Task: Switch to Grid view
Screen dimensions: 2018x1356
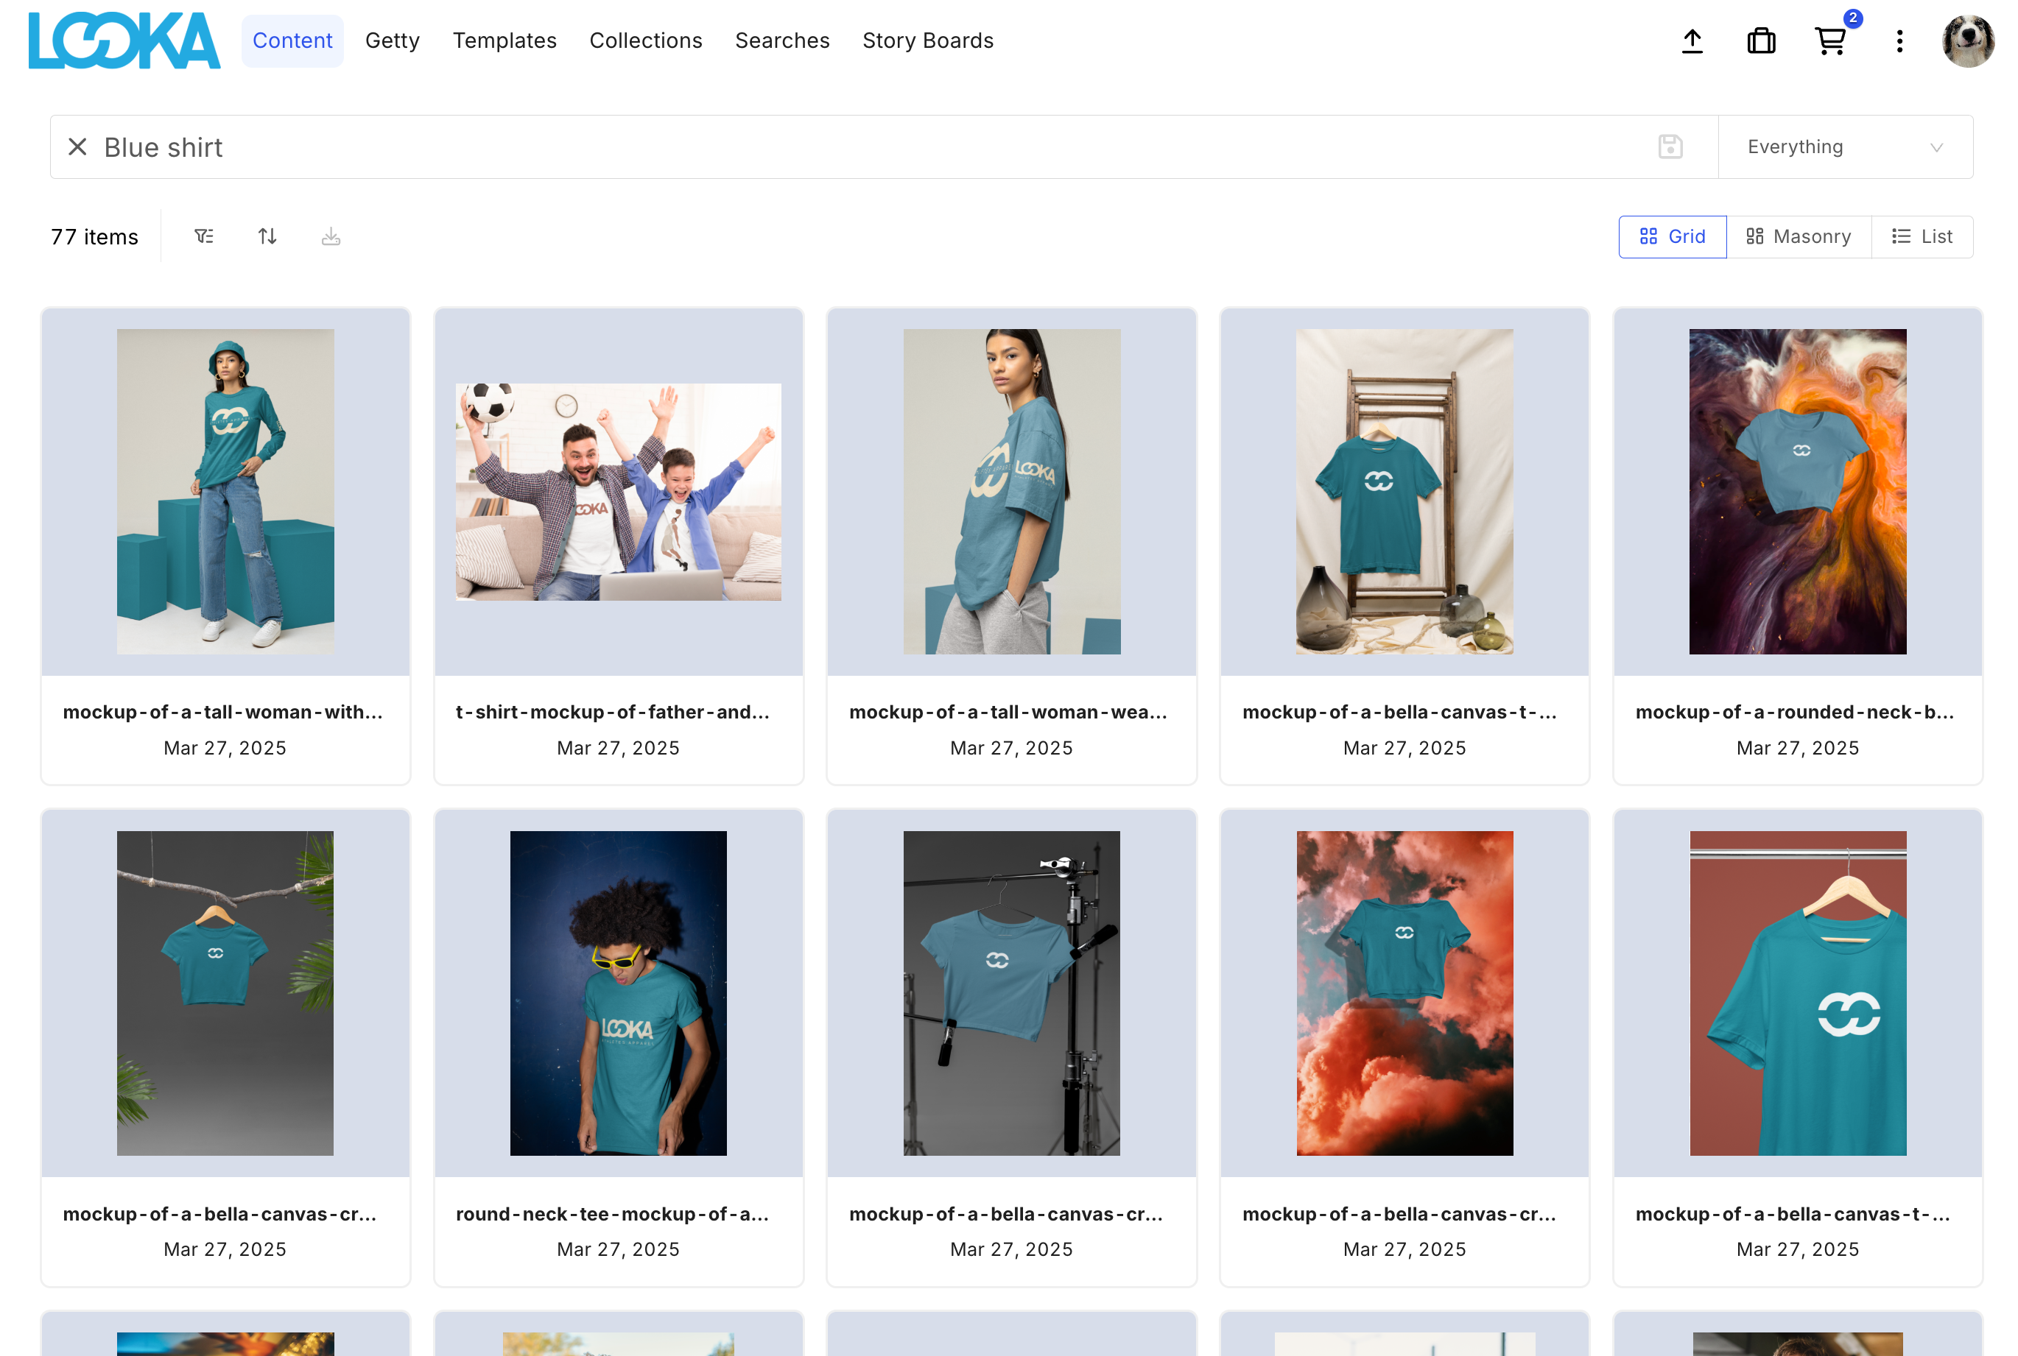Action: [x=1671, y=236]
